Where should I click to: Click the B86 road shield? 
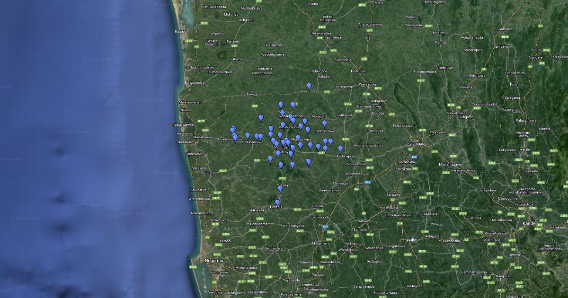click(257, 161)
